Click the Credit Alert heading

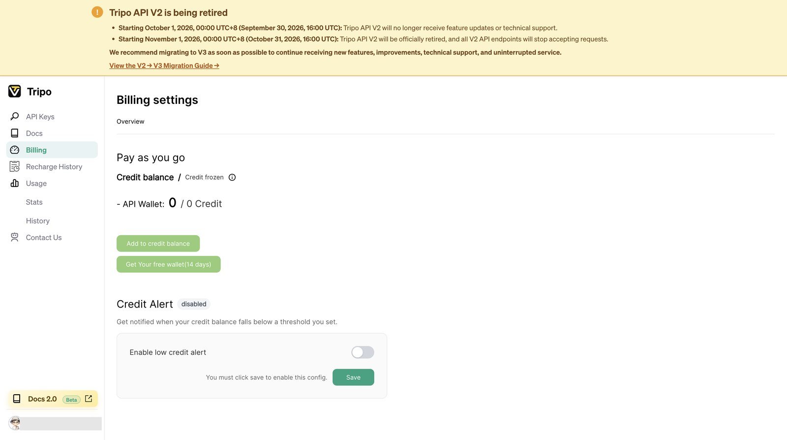(145, 304)
